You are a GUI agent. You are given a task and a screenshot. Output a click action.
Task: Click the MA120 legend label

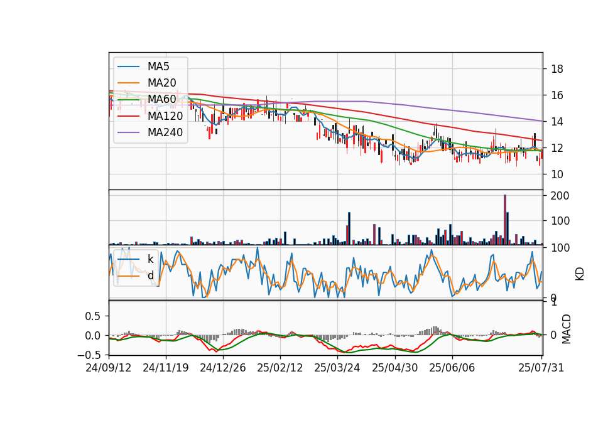(x=165, y=116)
